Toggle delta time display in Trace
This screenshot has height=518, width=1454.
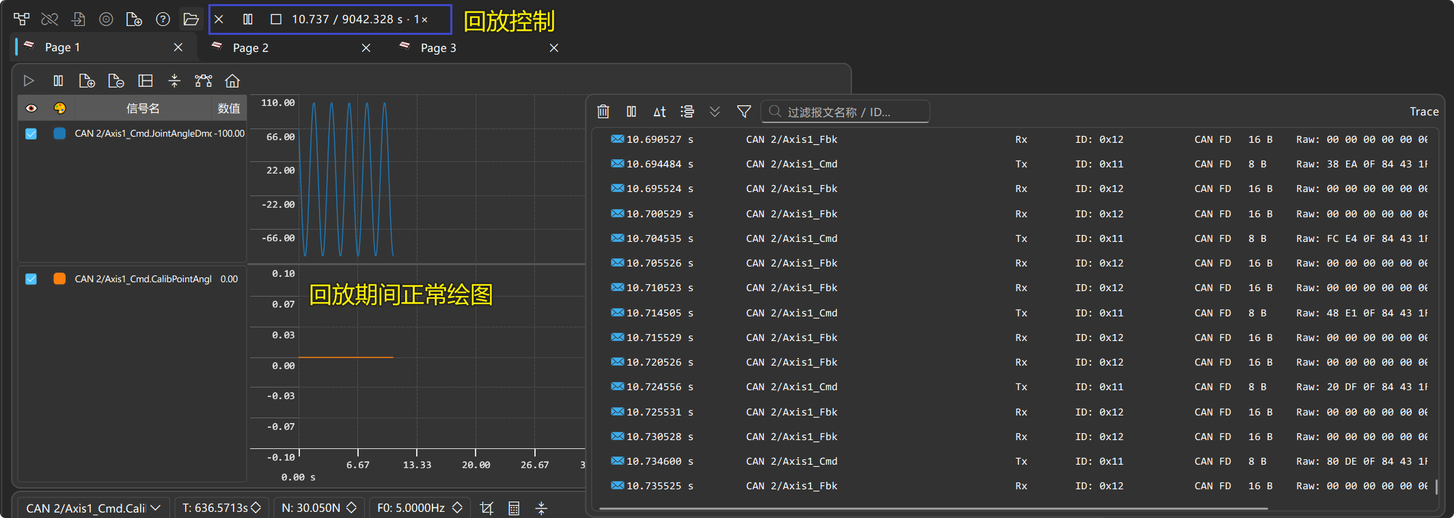(x=659, y=111)
